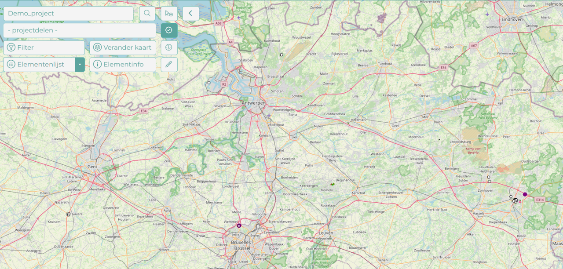Select the purple marker near Genk
The image size is (563, 269).
coord(525,194)
